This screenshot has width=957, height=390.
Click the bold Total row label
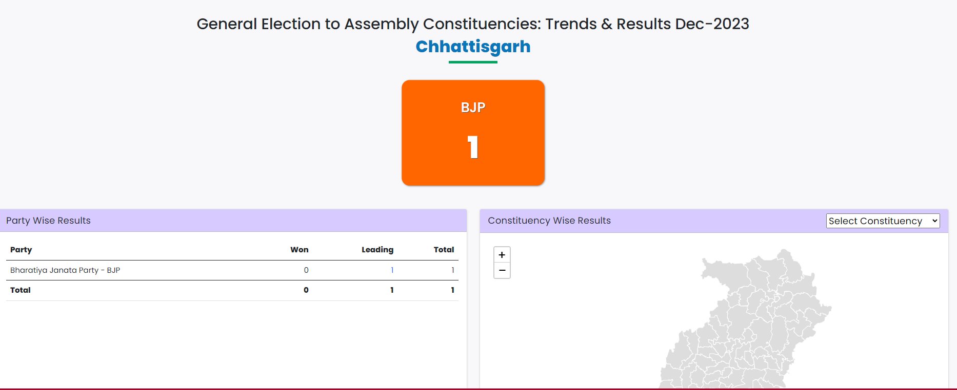21,290
